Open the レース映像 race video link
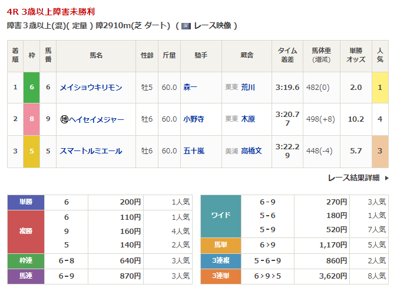The image size is (397, 288). [x=212, y=26]
